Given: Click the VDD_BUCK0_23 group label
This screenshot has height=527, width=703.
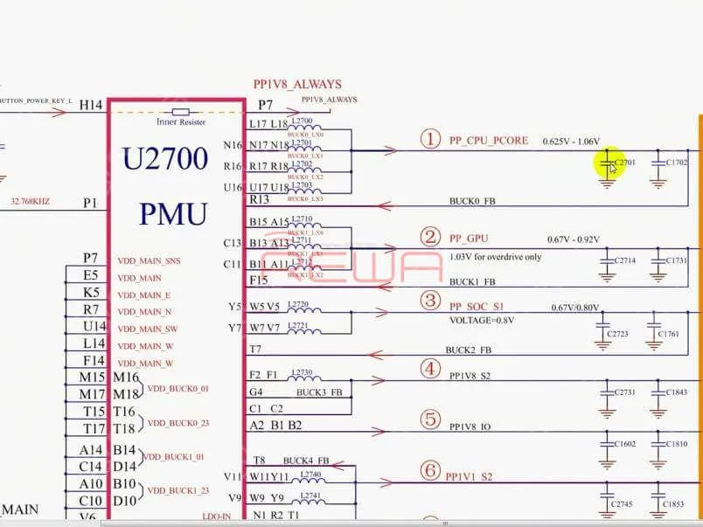Looking at the screenshot, I should click(x=178, y=423).
